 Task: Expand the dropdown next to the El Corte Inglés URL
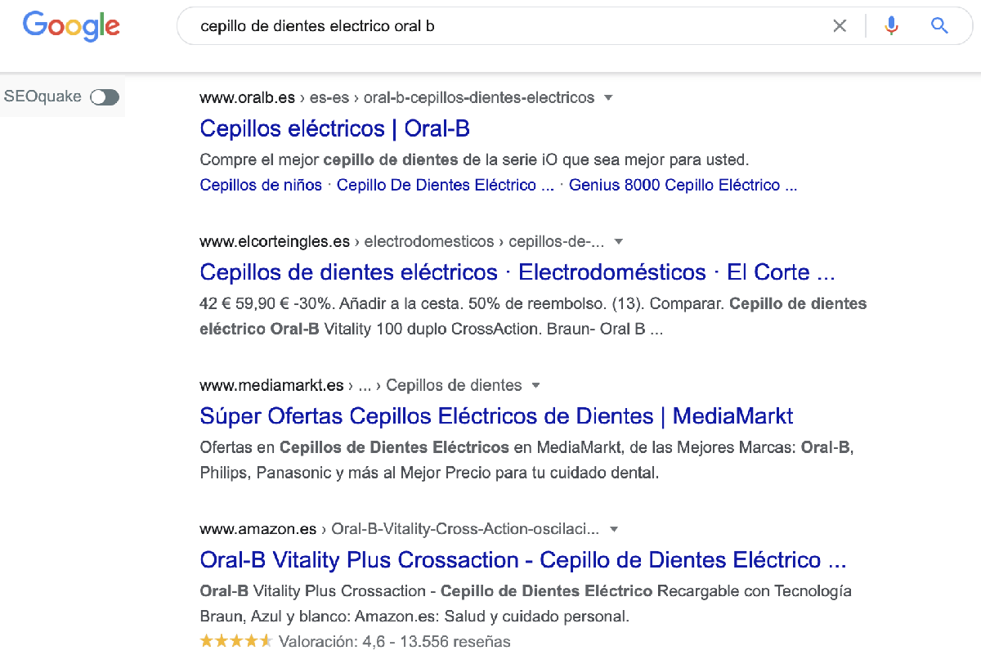click(x=619, y=241)
